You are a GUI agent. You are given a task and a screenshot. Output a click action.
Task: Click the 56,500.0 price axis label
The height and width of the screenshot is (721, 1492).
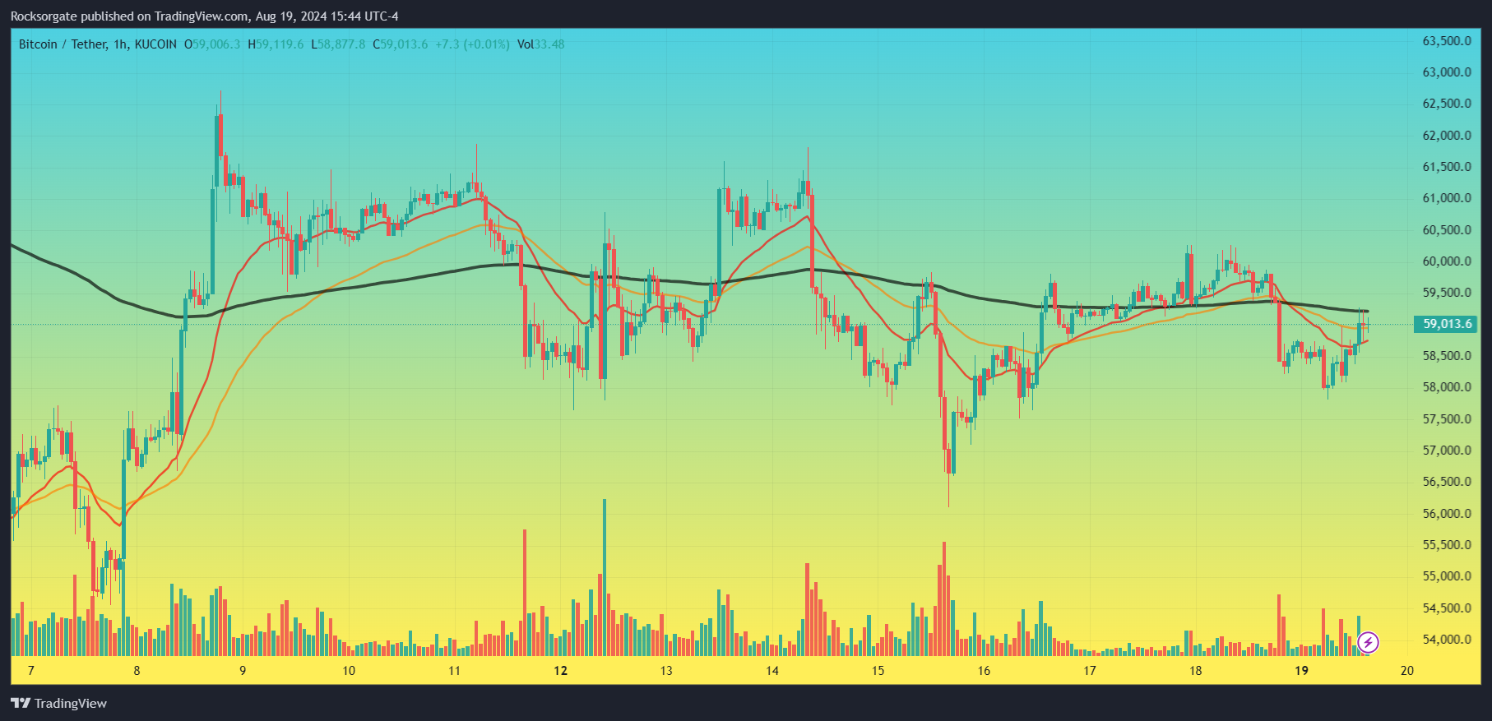pos(1447,482)
